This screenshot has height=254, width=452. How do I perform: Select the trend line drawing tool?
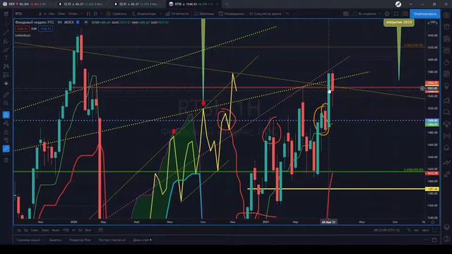point(6,33)
